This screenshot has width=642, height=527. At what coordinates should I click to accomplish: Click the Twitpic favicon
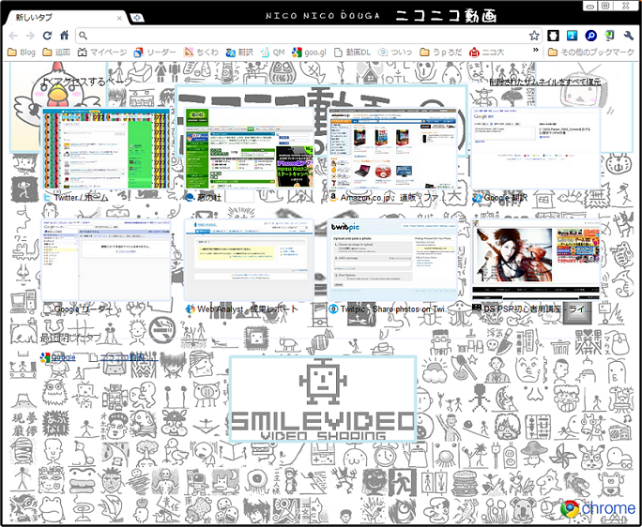click(x=334, y=309)
